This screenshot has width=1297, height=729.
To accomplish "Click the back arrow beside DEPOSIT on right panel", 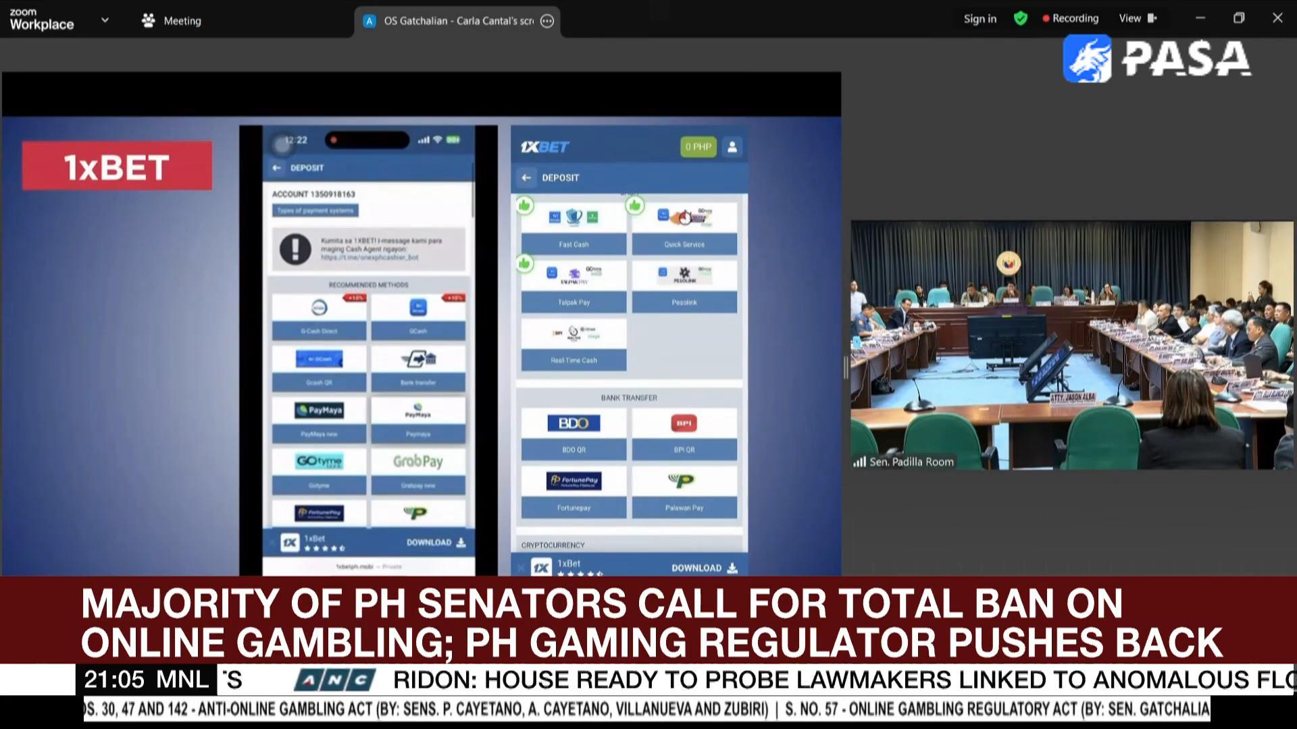I will click(526, 178).
